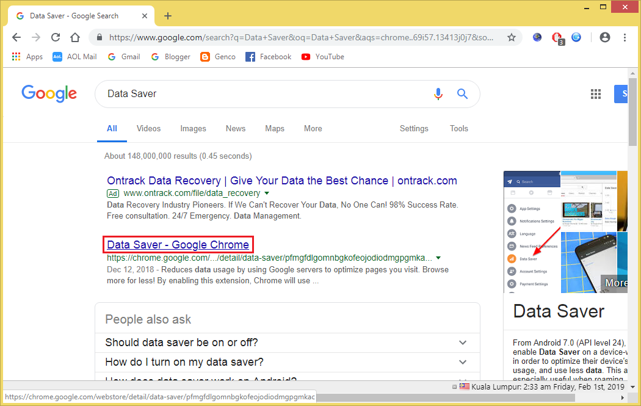Open the Google Apps grid

596,93
